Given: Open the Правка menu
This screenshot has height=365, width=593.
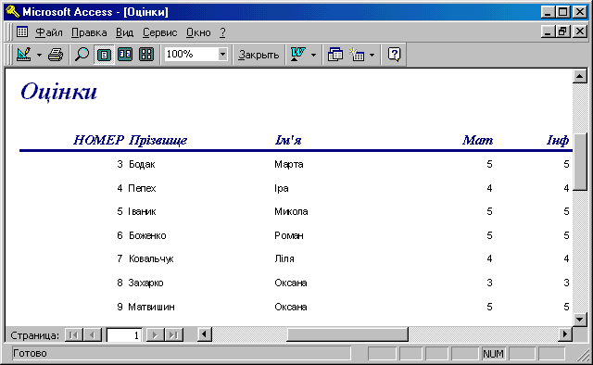Looking at the screenshot, I should (89, 32).
